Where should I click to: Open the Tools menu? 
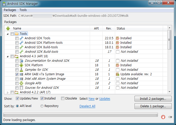point(23,10)
